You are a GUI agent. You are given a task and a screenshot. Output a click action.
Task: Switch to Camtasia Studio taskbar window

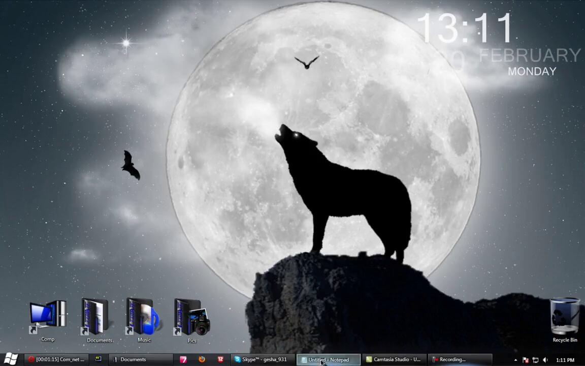(x=394, y=359)
